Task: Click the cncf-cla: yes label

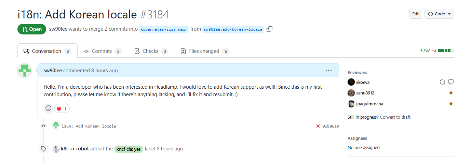Action: 129,149
